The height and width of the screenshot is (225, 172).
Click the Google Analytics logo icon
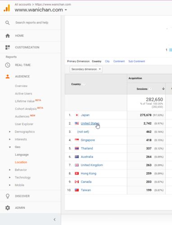tap(7, 8)
